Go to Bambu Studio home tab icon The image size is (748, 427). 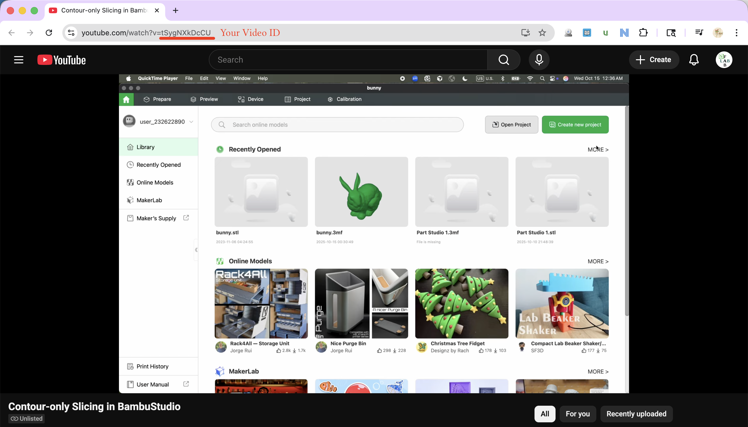(126, 99)
